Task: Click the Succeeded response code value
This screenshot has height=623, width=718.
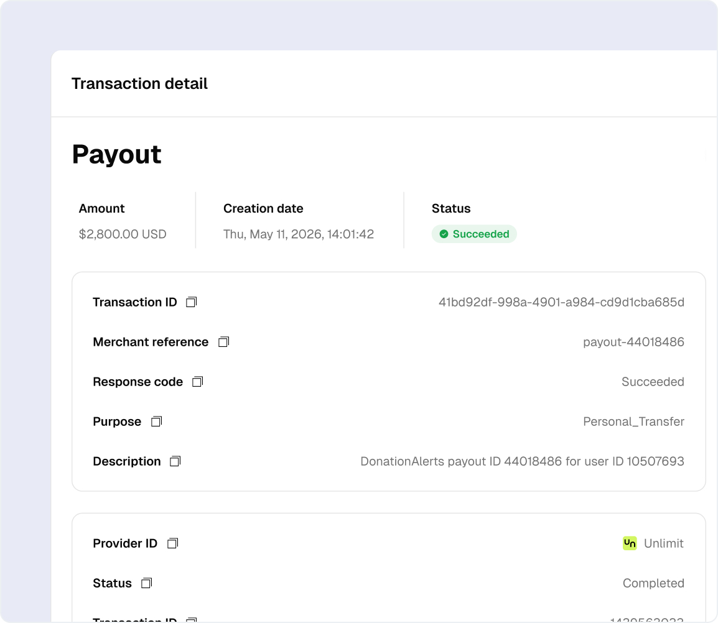Action: coord(653,382)
